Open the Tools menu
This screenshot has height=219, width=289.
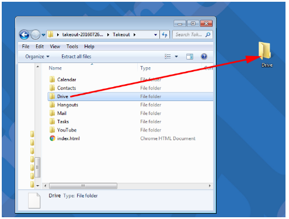72,47
